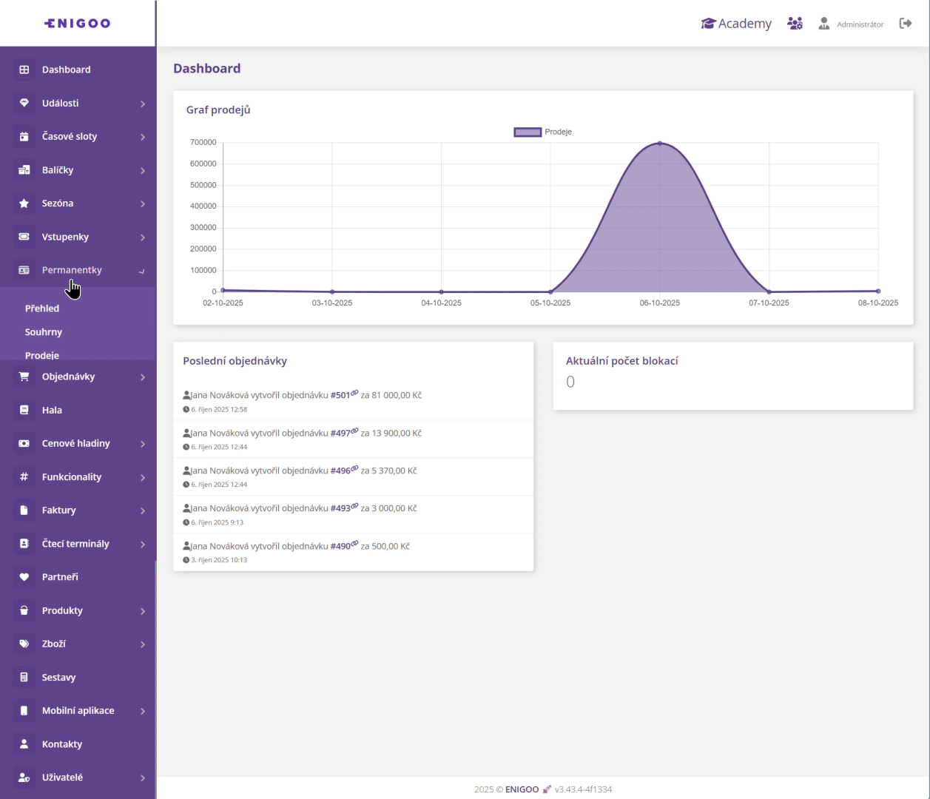Open order #490 link
This screenshot has height=799, width=930.
[x=340, y=546]
